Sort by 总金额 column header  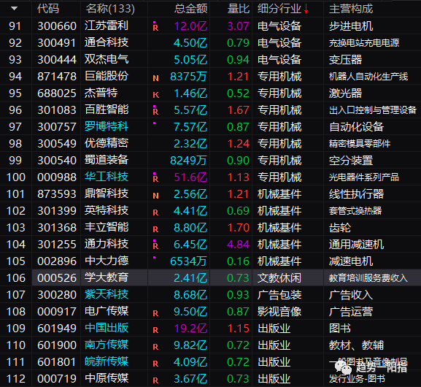pos(190,9)
